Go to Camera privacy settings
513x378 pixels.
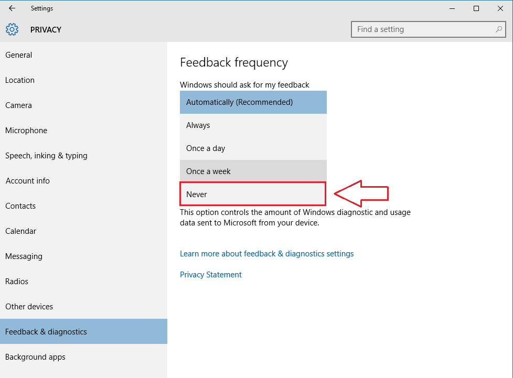pos(83,105)
